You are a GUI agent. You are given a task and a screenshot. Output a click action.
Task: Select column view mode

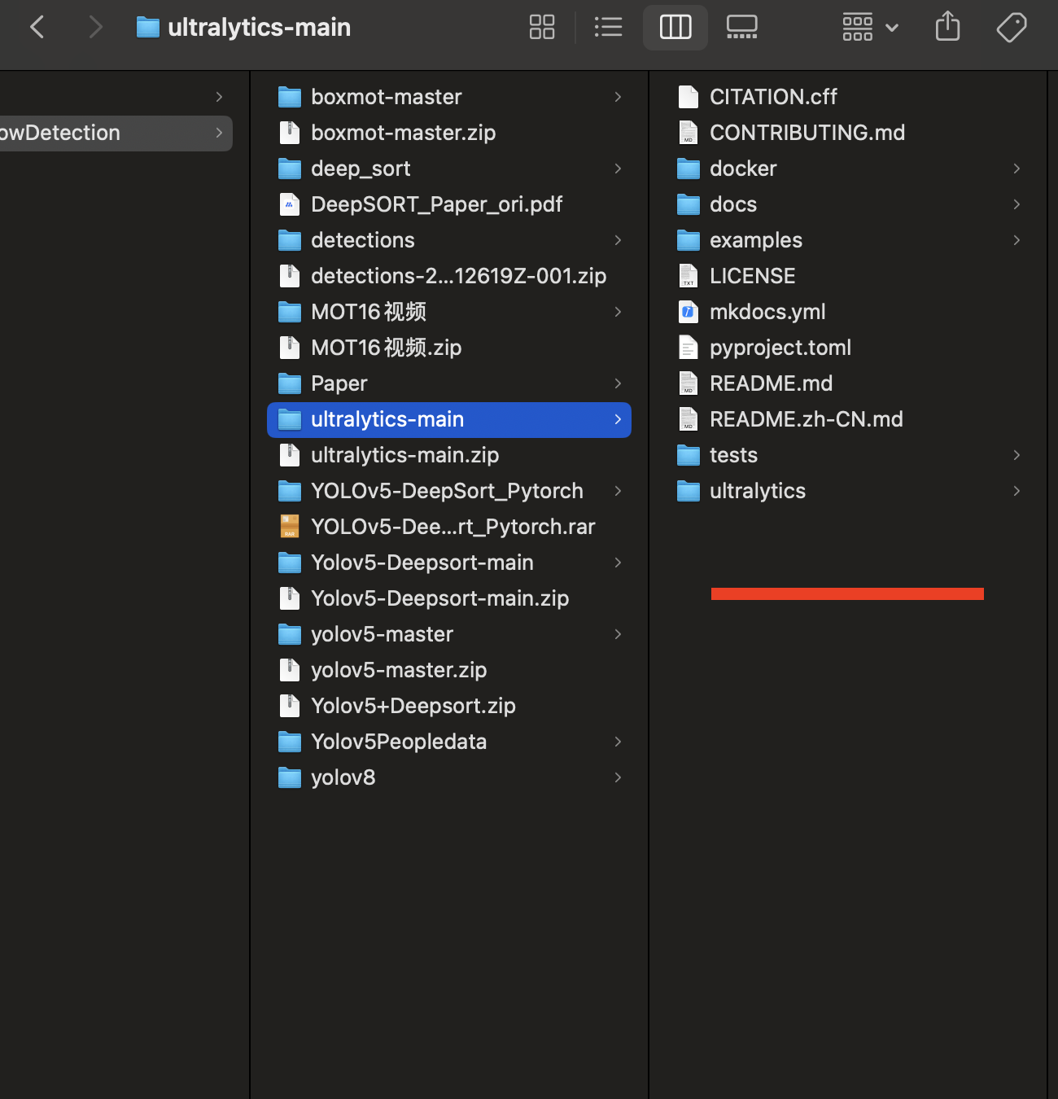675,28
